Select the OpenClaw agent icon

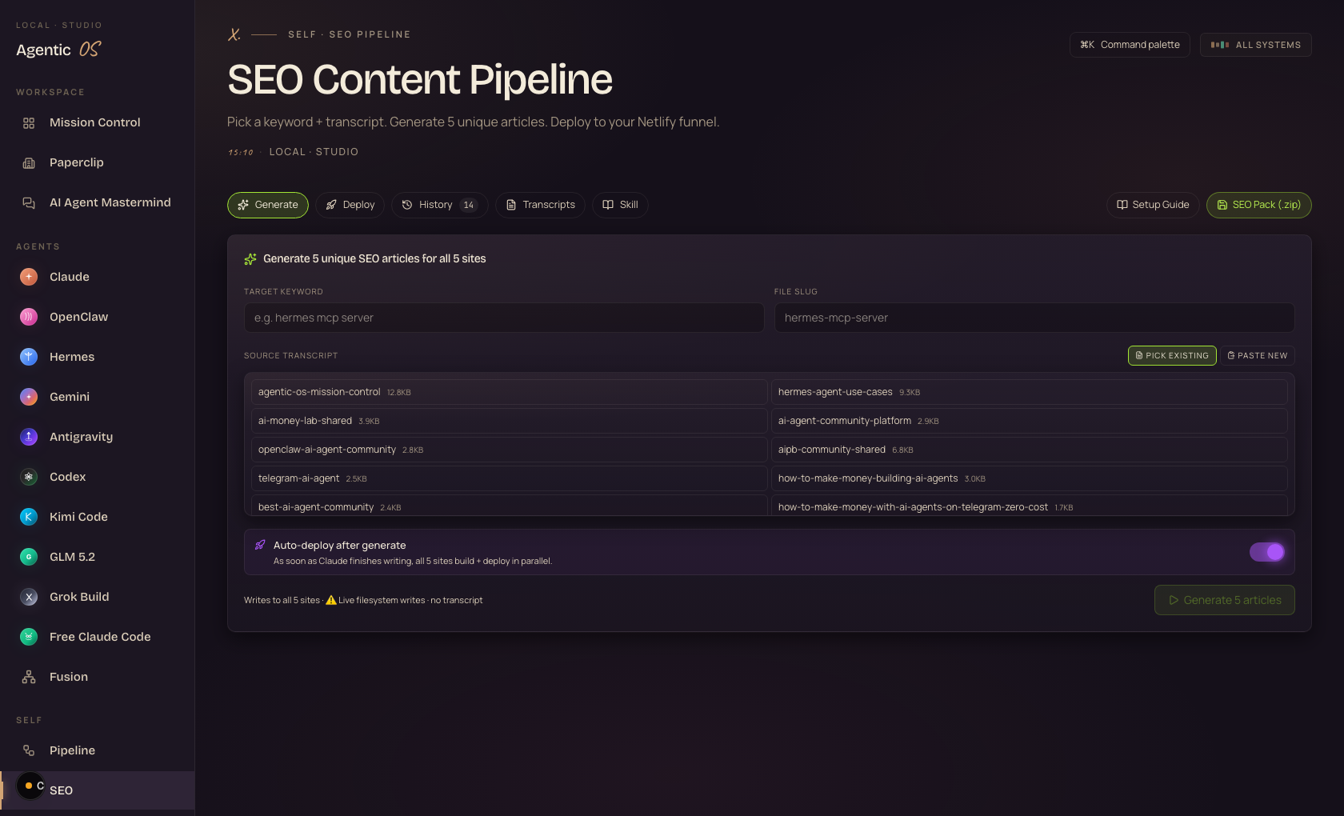[x=29, y=317]
